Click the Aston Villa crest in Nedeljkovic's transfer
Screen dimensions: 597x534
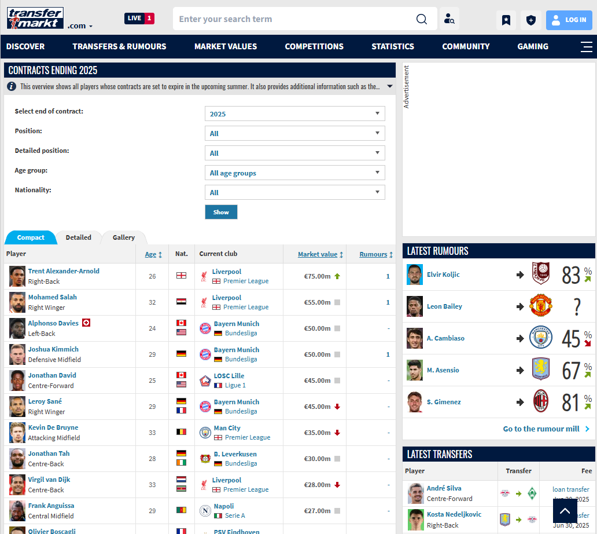[x=505, y=520]
